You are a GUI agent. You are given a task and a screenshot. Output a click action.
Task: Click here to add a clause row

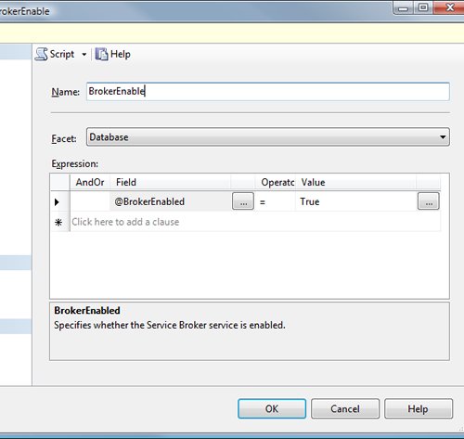(x=255, y=222)
